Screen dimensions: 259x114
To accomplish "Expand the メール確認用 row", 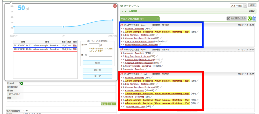I will pos(122,11).
